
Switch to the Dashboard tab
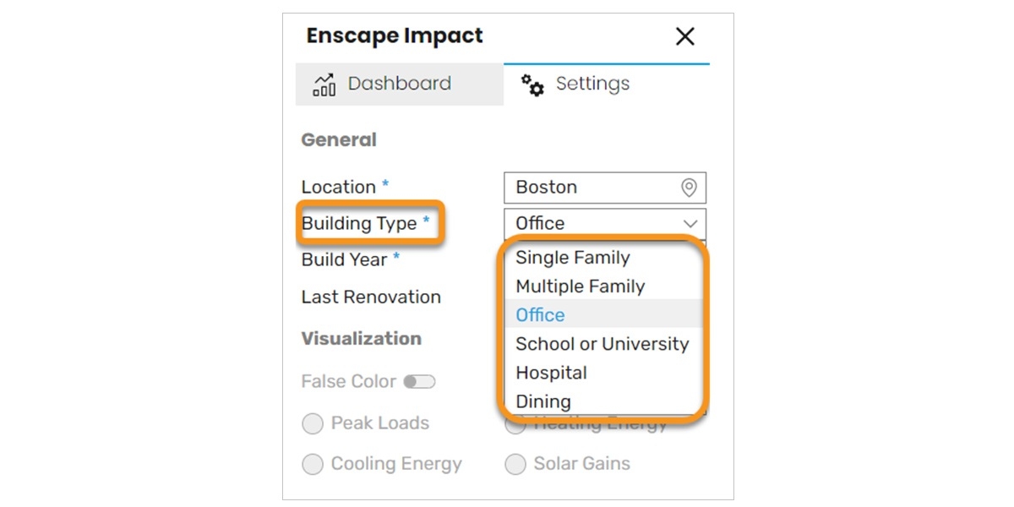click(x=399, y=84)
